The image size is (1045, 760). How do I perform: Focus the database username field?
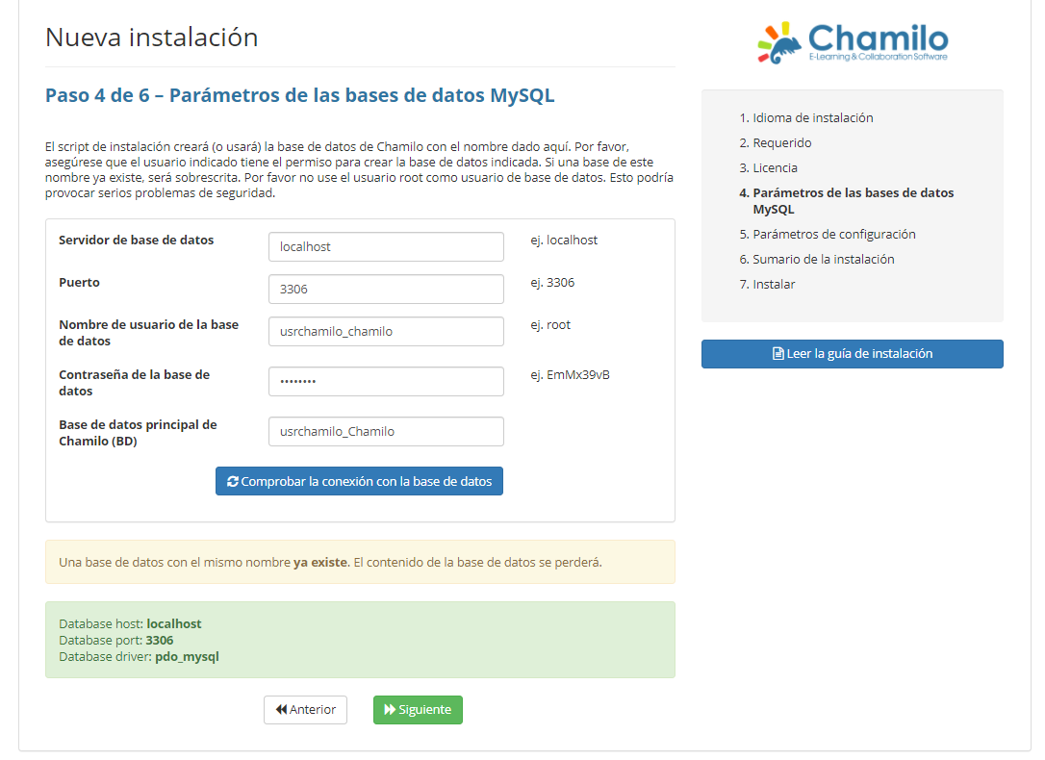coord(386,331)
